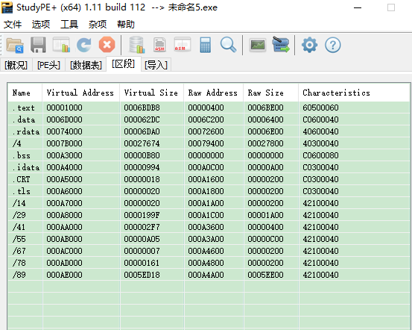The width and height of the screenshot is (412, 330).
Task: Select the .bss section name
Action: click(22, 155)
